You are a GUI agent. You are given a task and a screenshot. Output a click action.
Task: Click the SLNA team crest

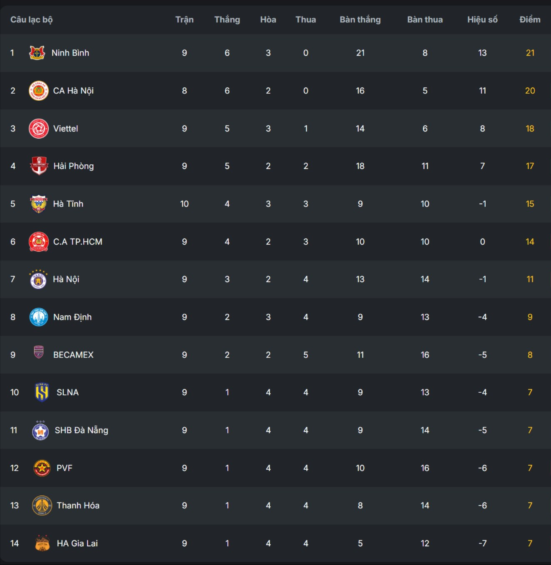[42, 392]
